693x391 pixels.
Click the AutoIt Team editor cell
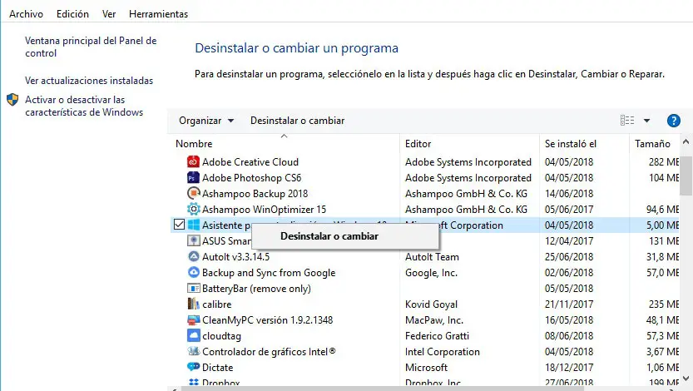click(x=432, y=257)
